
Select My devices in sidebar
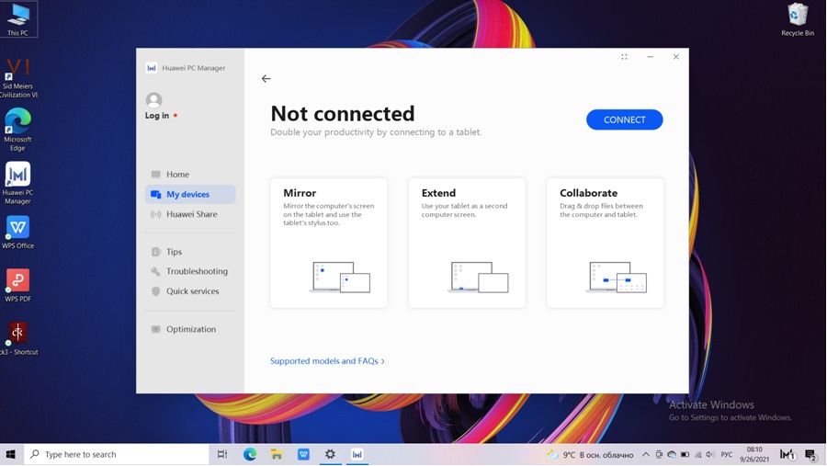(187, 194)
